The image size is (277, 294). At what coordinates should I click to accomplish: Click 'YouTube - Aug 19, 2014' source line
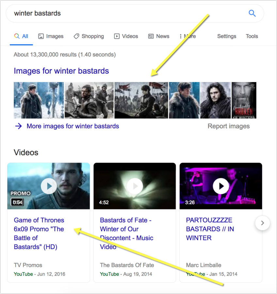point(126,274)
